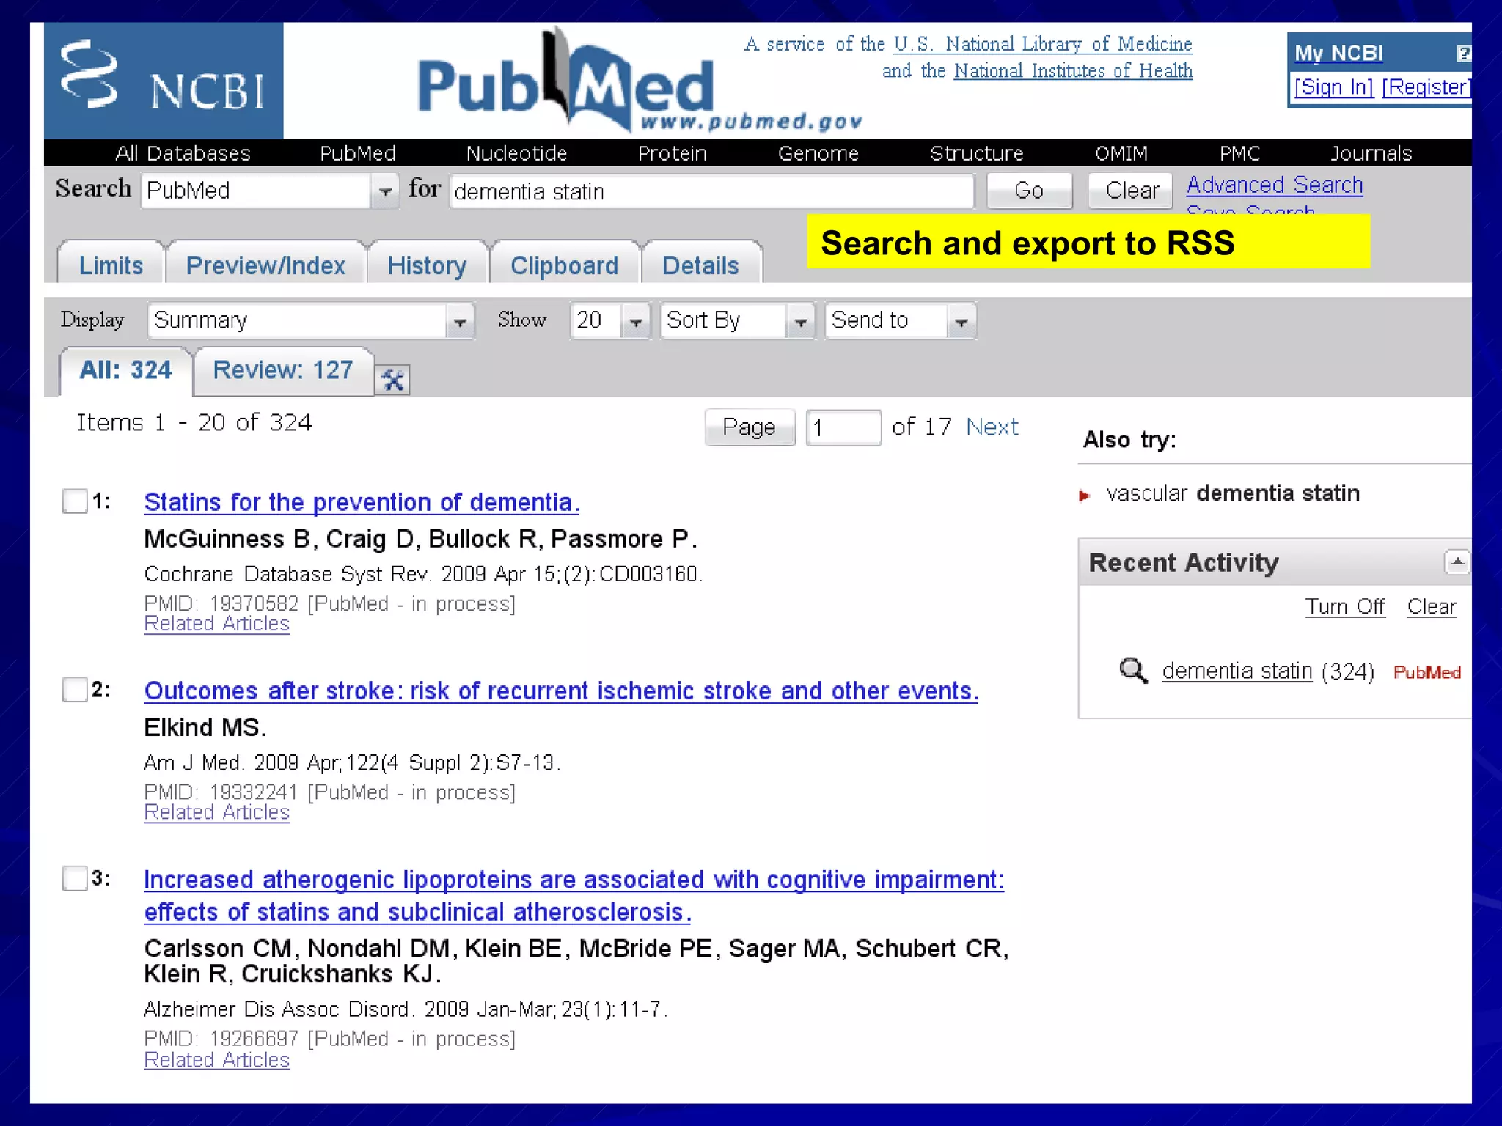The height and width of the screenshot is (1126, 1502).
Task: Check the box for result 1
Action: point(75,501)
